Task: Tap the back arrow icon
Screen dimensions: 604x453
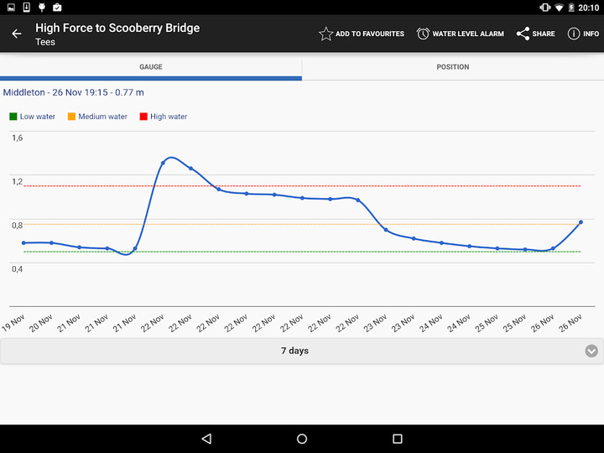Action: [17, 34]
